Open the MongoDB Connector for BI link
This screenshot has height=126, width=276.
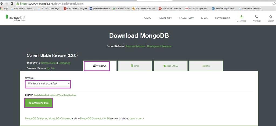tap(95, 118)
